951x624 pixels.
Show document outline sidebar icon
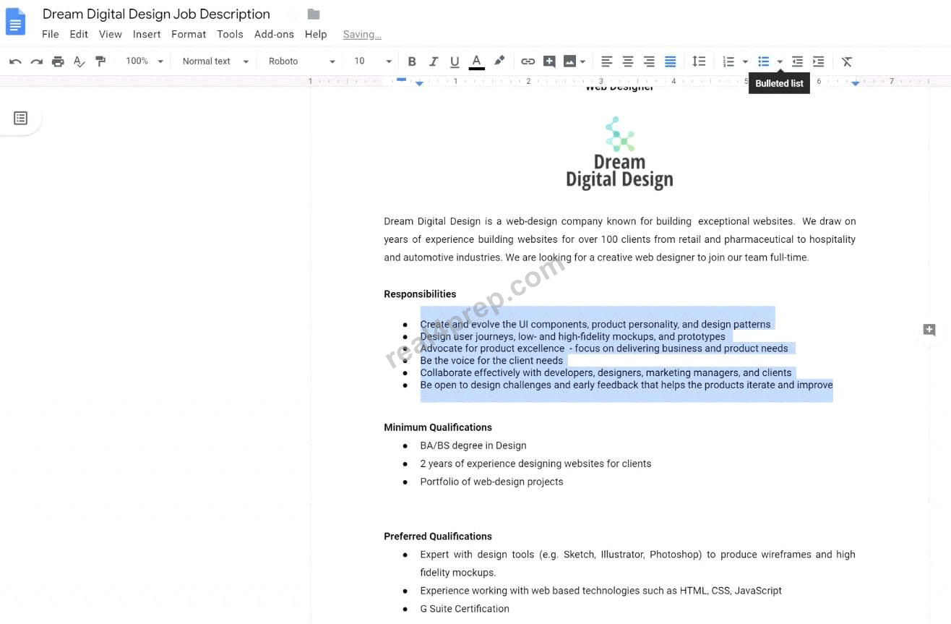(x=20, y=118)
